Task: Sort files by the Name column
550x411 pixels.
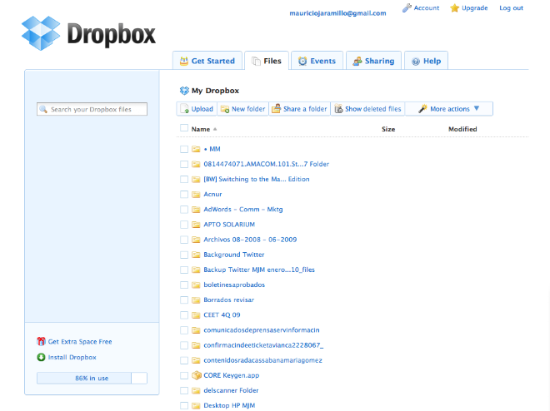Action: coord(201,129)
